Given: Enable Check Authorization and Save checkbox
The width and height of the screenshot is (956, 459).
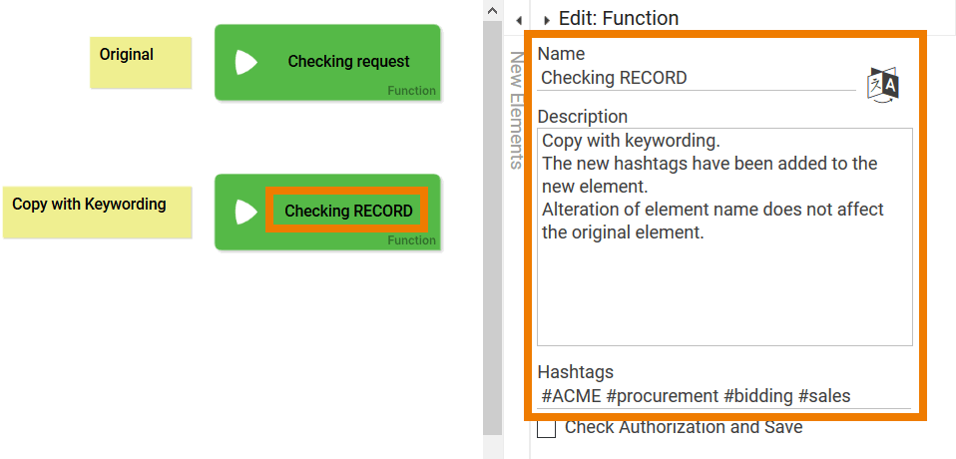Looking at the screenshot, I should click(x=547, y=428).
